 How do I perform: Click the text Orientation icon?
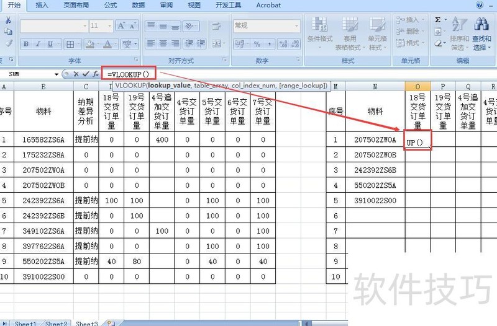coord(191,25)
